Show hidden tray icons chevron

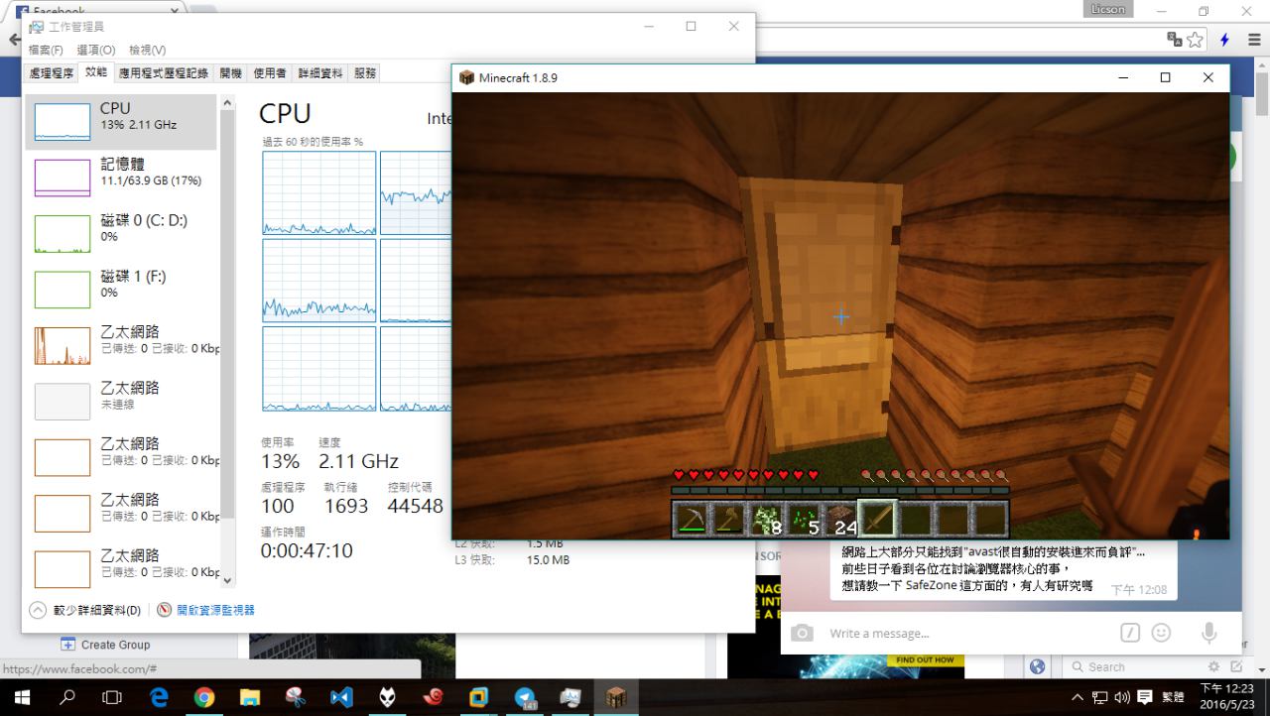point(1078,696)
